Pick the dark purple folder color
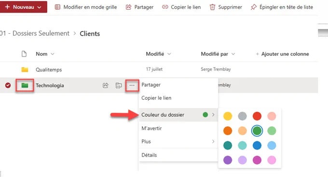328x177 pixels. [x=228, y=160]
